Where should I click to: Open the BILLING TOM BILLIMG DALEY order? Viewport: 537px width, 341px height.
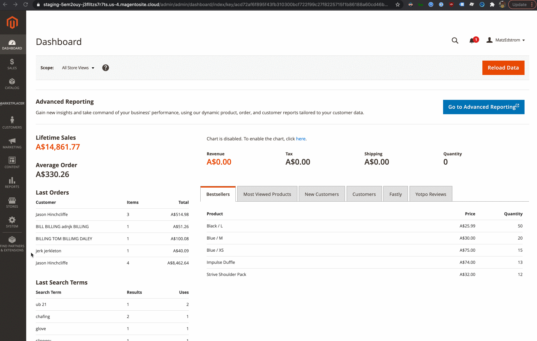112,239
